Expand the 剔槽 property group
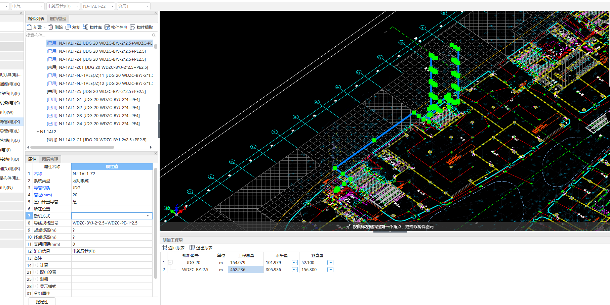This screenshot has height=305, width=610. pyautogui.click(x=36, y=279)
